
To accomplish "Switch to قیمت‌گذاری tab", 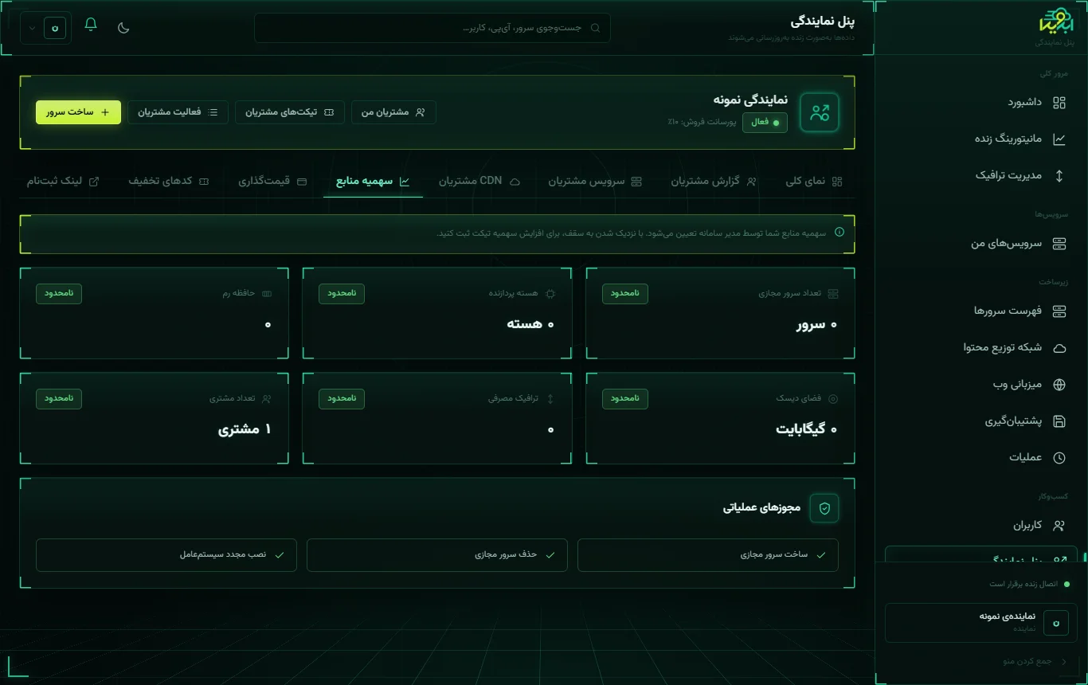I will [x=272, y=181].
